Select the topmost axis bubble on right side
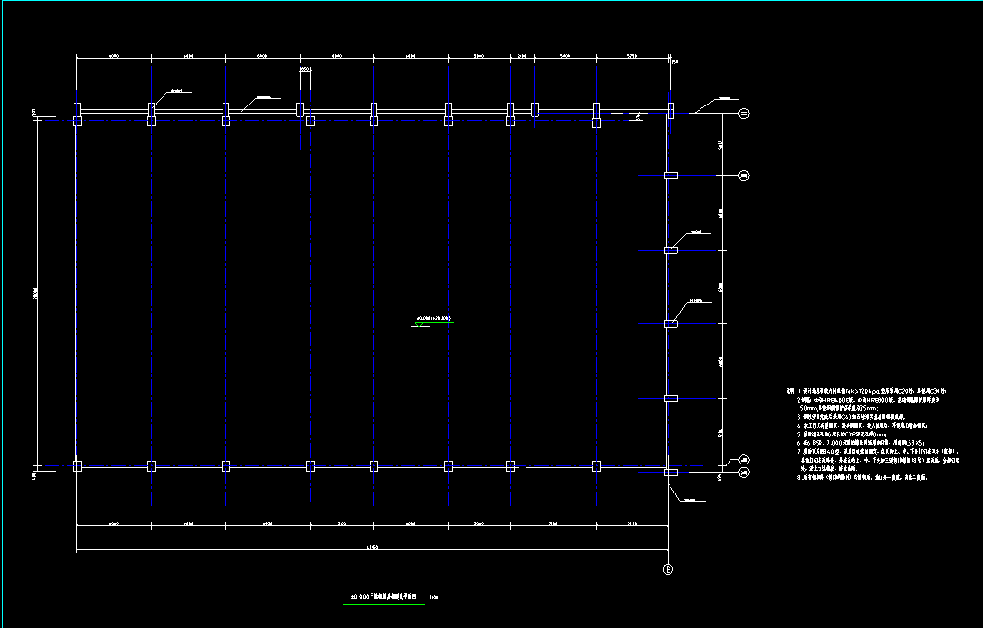The image size is (983, 628). click(x=744, y=114)
